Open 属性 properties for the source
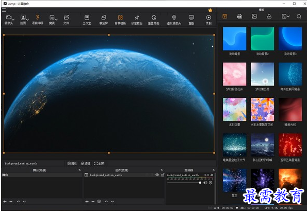This screenshot has width=307, height=212. click(x=72, y=164)
